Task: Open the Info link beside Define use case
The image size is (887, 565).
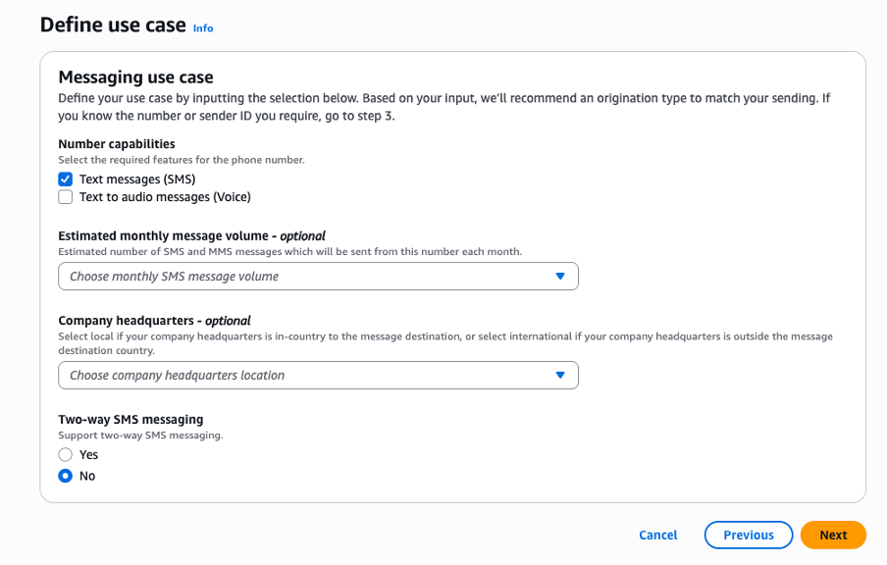Action: [203, 28]
